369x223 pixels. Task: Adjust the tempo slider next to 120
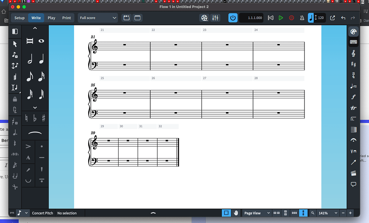coord(315,17)
